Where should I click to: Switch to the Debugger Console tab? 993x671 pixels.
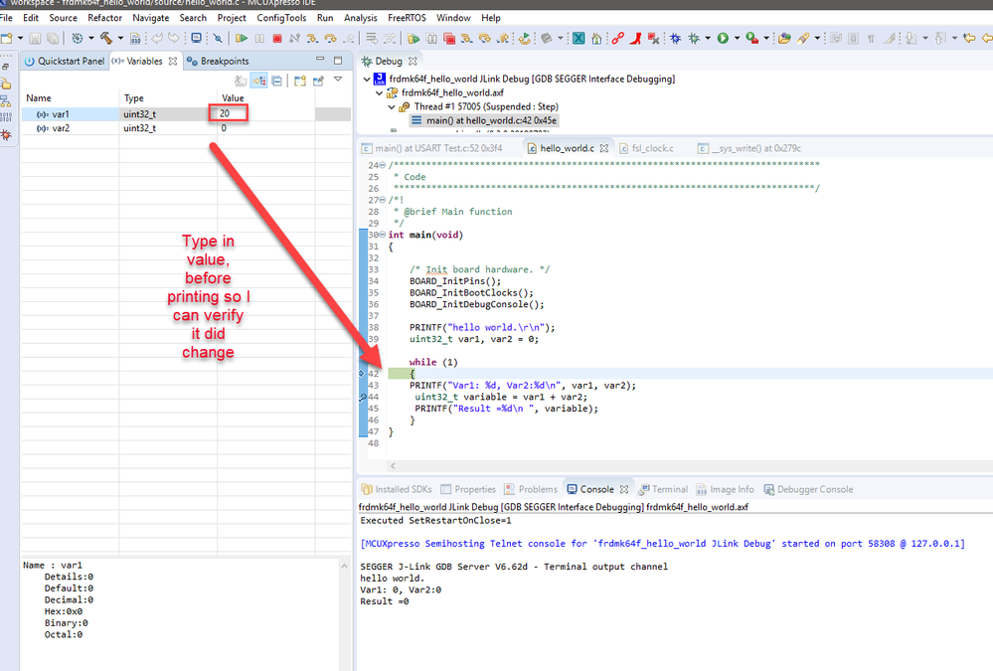click(808, 490)
